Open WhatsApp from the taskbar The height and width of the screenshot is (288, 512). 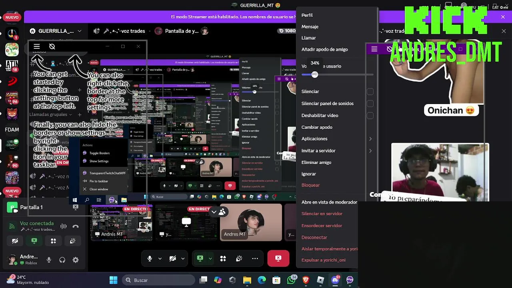click(x=291, y=280)
